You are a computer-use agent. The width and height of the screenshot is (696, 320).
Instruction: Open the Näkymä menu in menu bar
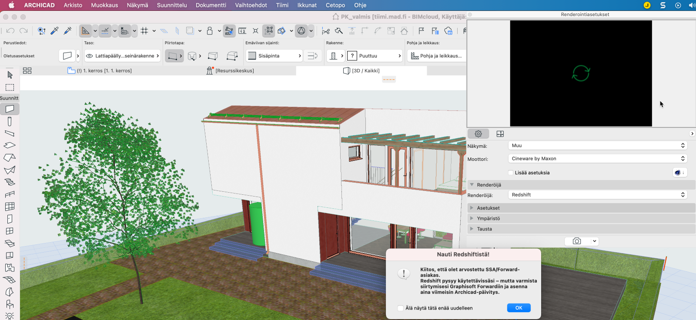click(x=137, y=5)
